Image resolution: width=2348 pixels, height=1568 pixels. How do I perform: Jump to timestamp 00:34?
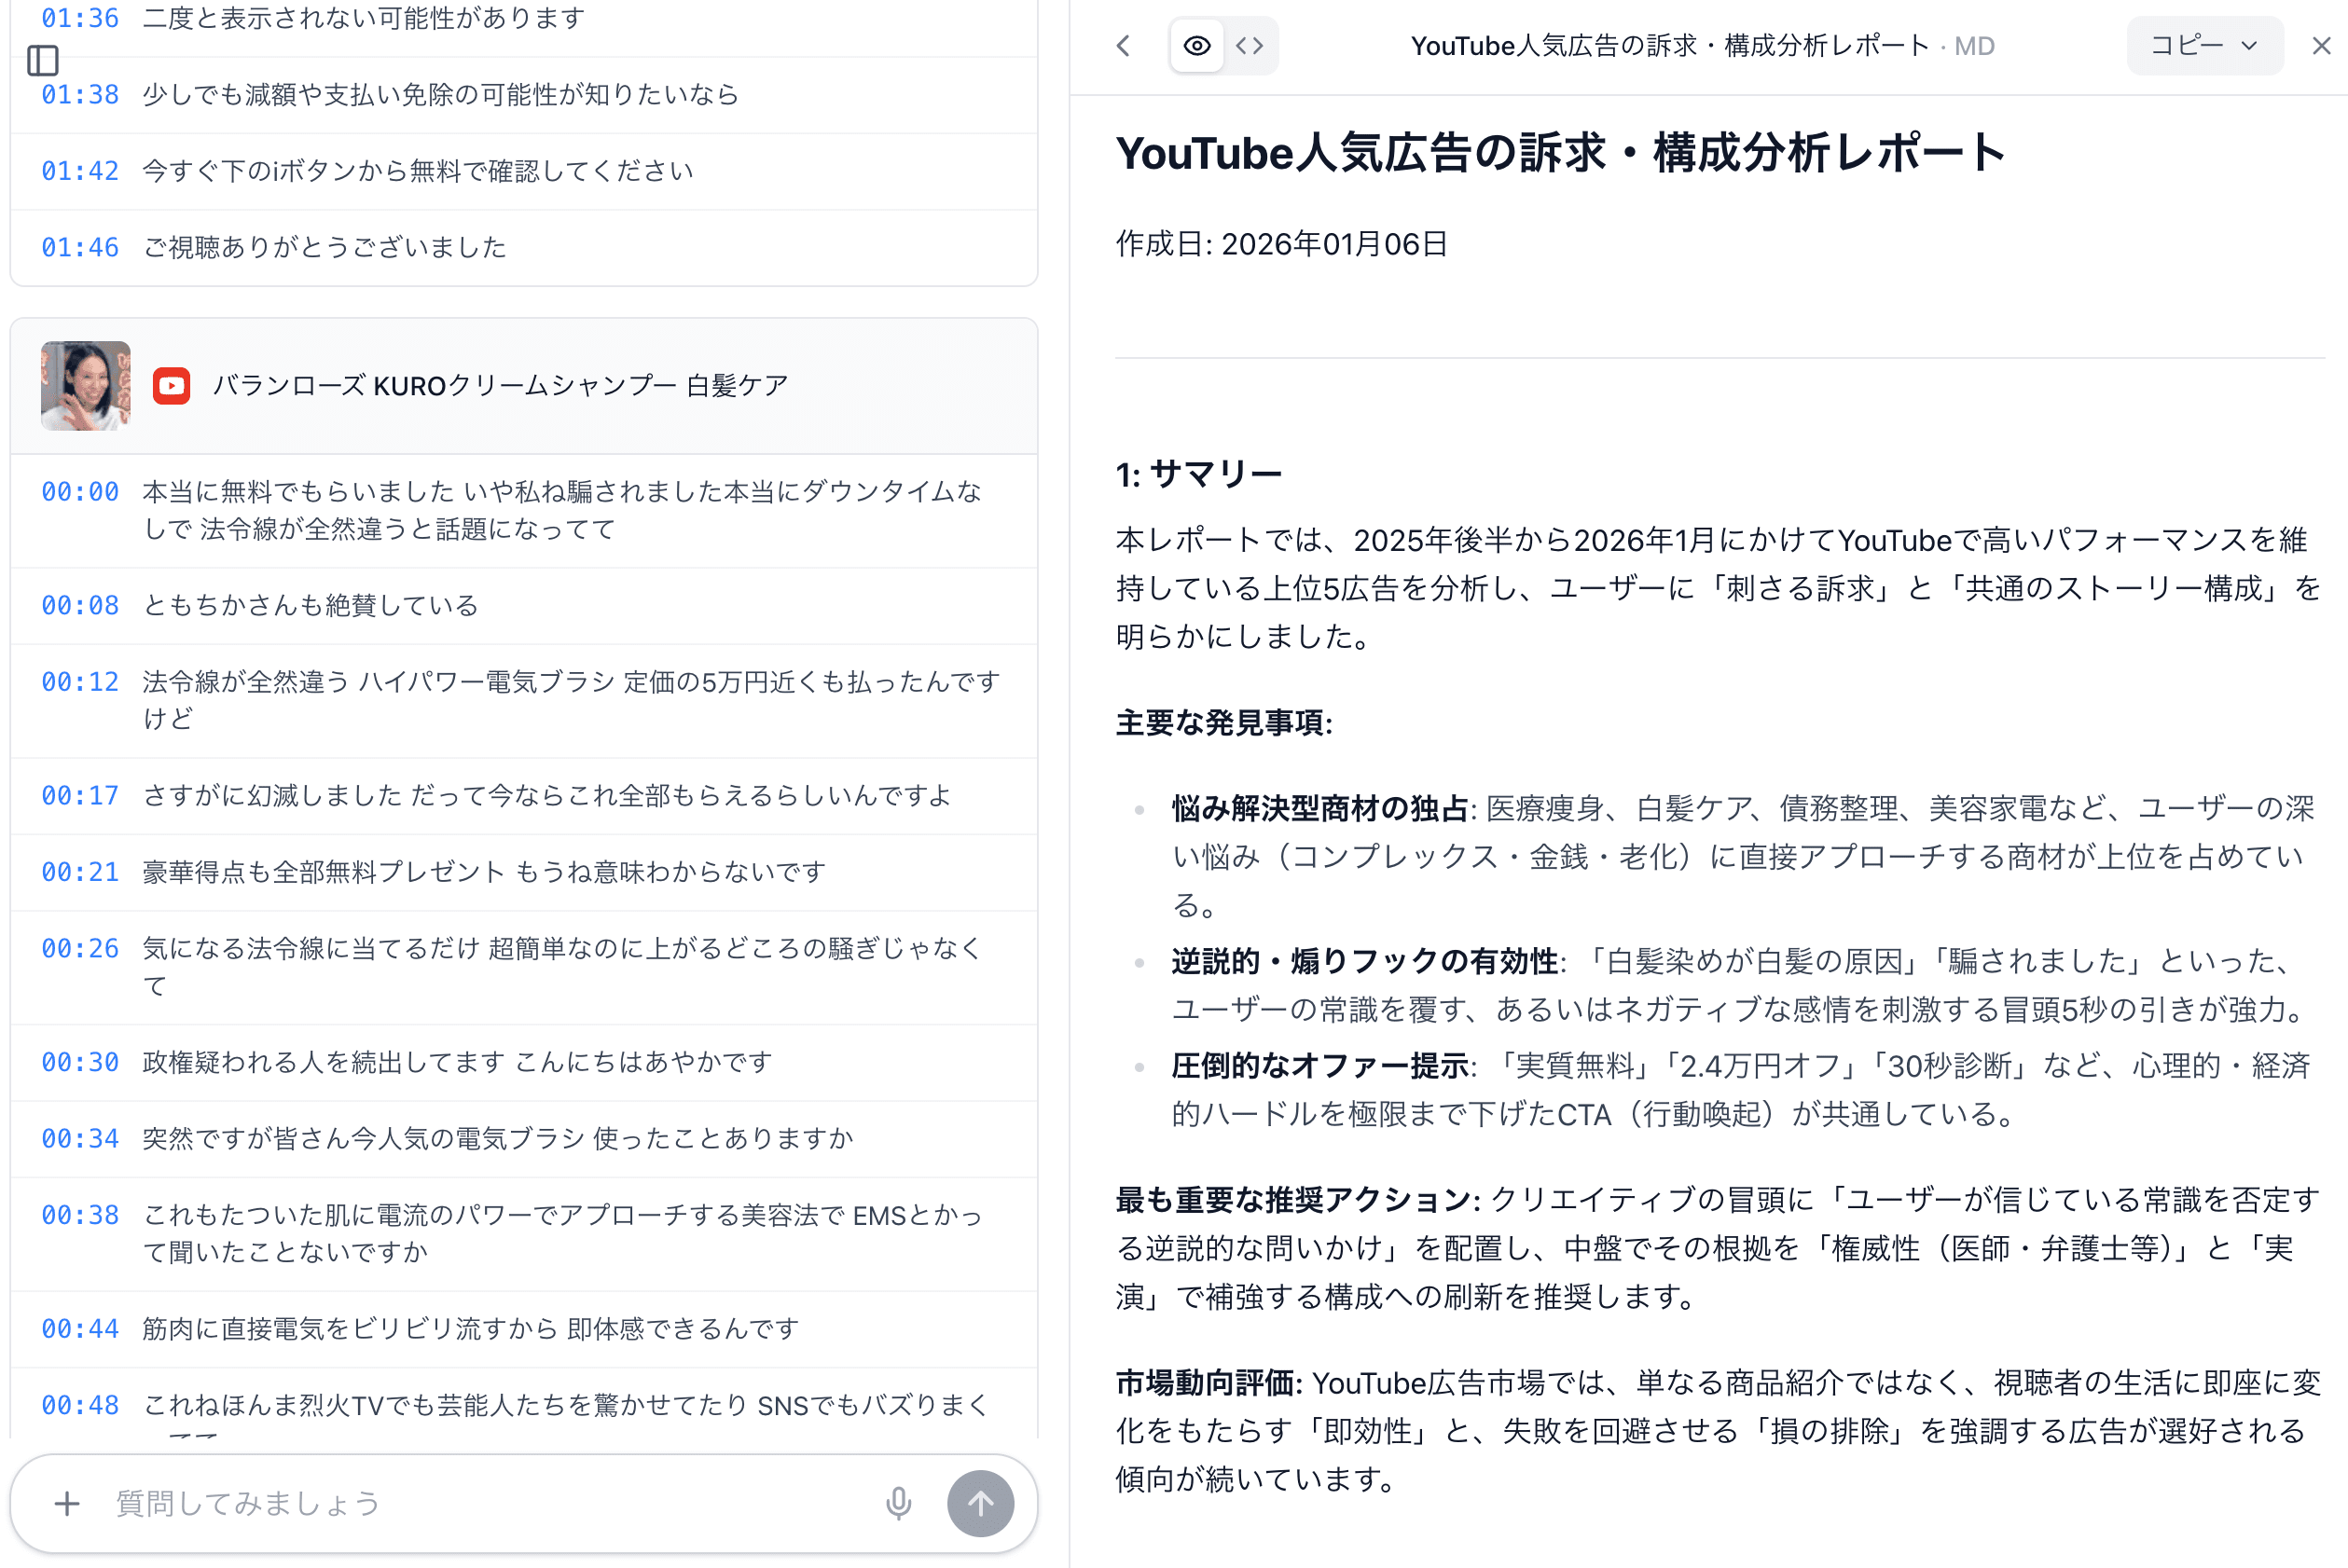[80, 1139]
